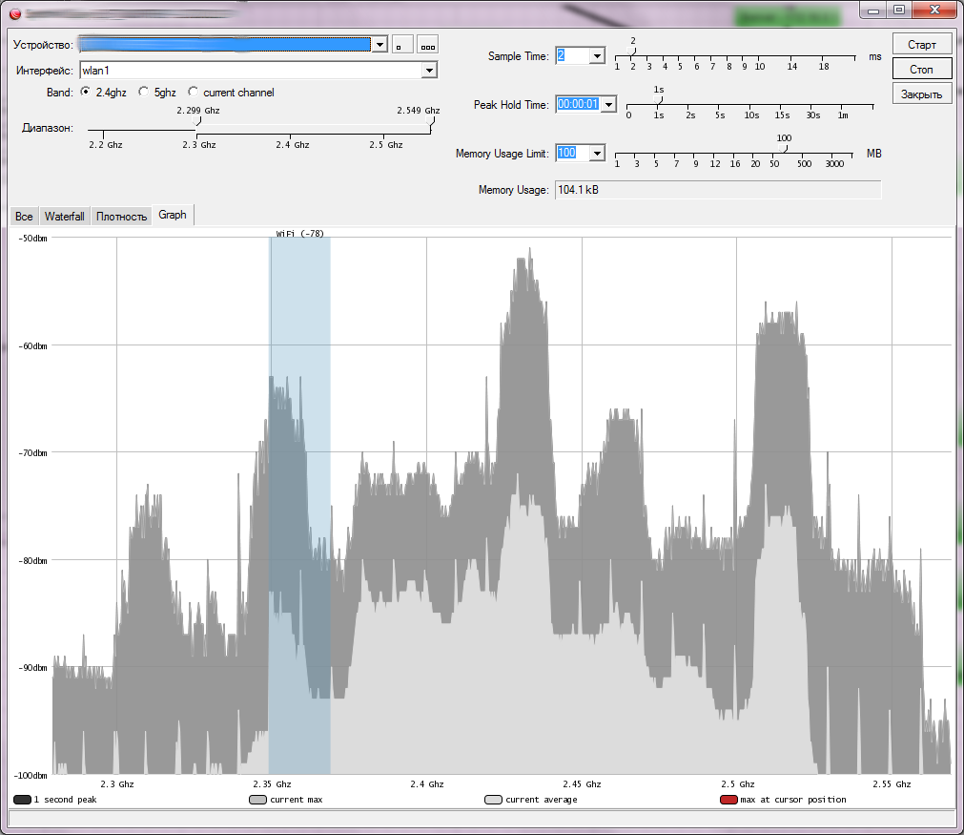Click the red application icon in title bar
Viewport: 964px width, 835px height.
[x=14, y=13]
